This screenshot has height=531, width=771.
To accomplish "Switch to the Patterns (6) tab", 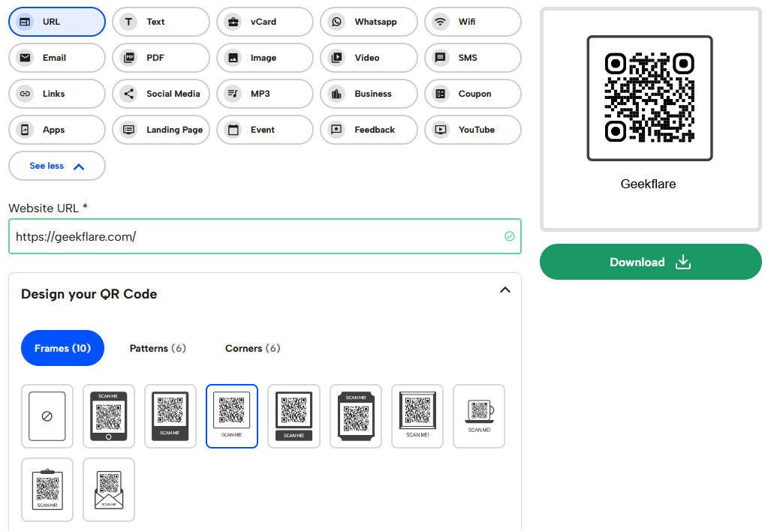I will tap(158, 348).
